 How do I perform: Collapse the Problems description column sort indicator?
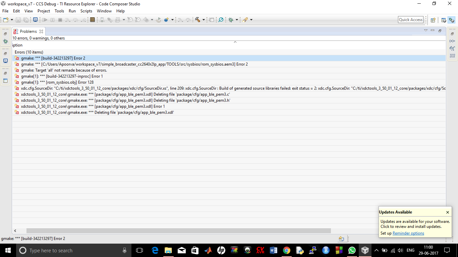(235, 42)
